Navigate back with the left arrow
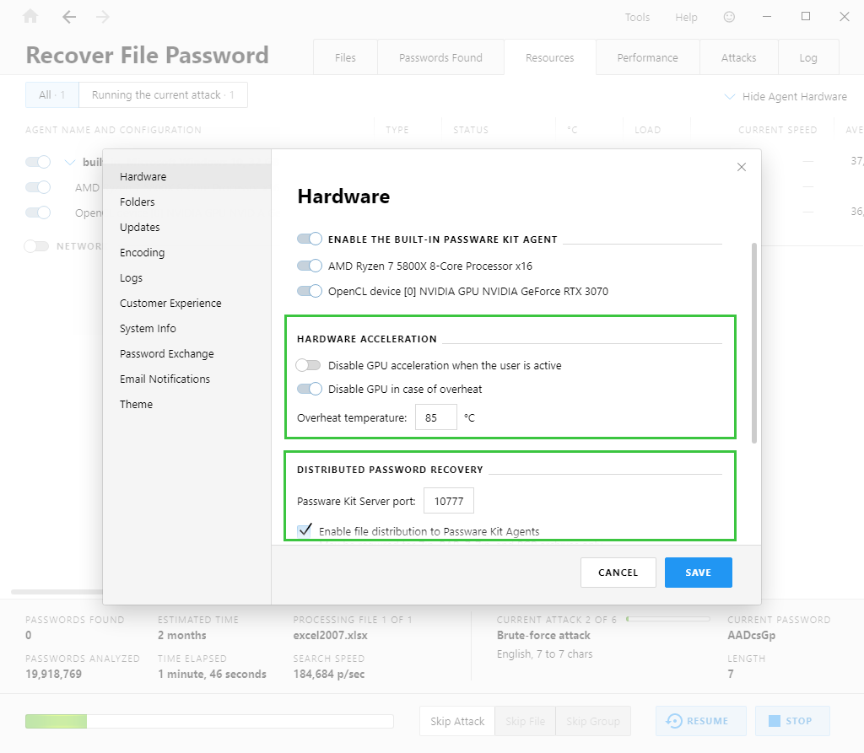 coord(69,17)
